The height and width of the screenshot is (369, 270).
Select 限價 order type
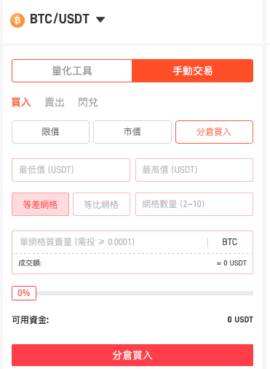[x=50, y=132]
